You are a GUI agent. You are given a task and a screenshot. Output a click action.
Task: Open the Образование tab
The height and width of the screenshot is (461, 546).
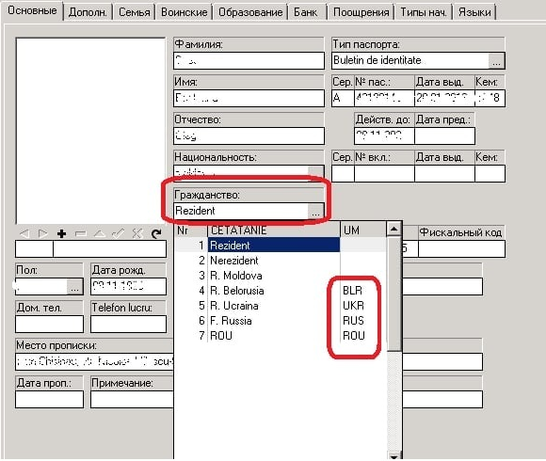click(250, 12)
